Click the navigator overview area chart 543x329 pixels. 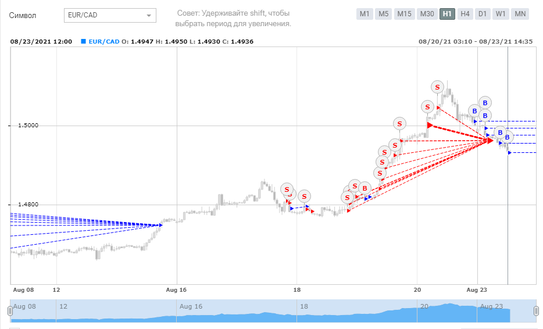pyautogui.click(x=273, y=311)
